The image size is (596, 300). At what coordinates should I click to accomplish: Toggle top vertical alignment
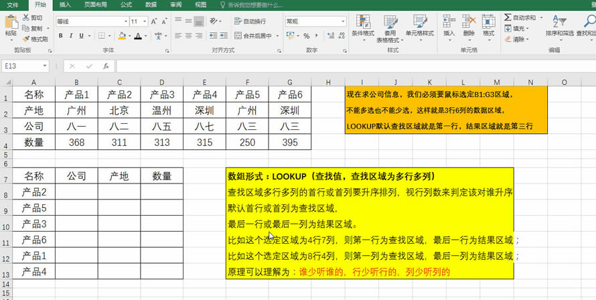pyautogui.click(x=178, y=21)
